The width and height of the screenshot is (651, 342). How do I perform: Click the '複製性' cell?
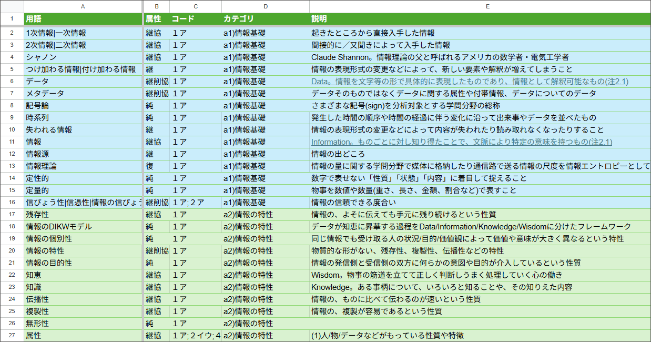click(x=83, y=311)
